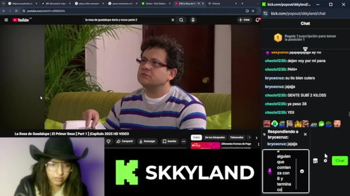350x196 pixels.
Task: Switch to the playa sultra browser tab
Action: click(x=89, y=4)
